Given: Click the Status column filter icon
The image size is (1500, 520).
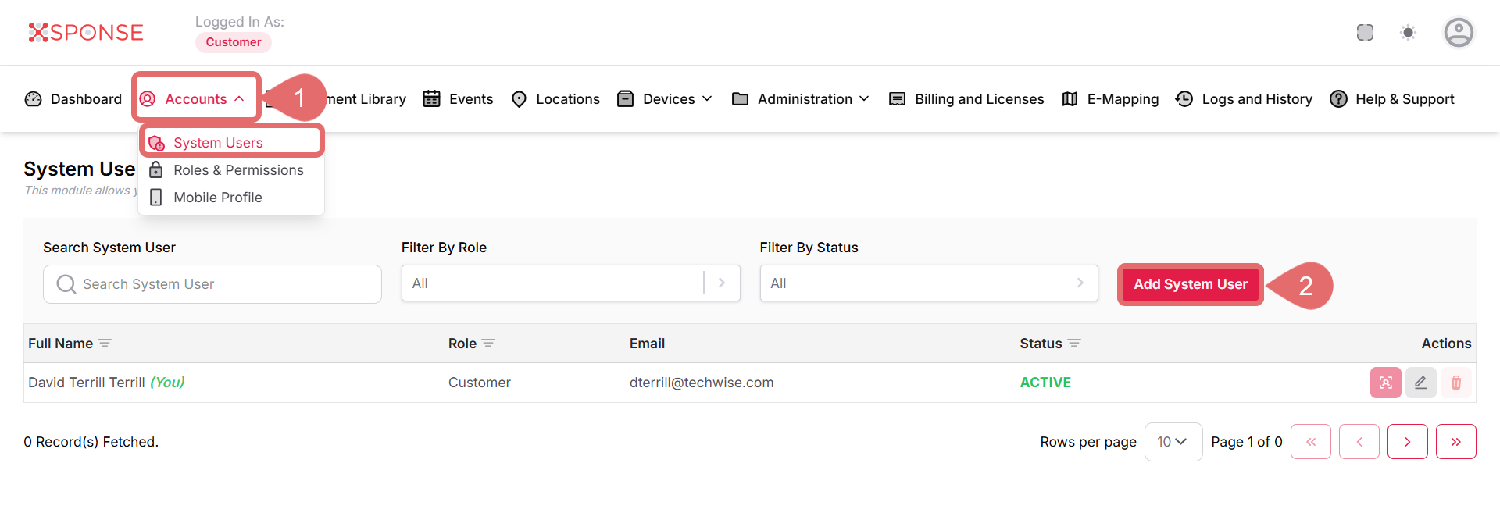Looking at the screenshot, I should coord(1074,344).
